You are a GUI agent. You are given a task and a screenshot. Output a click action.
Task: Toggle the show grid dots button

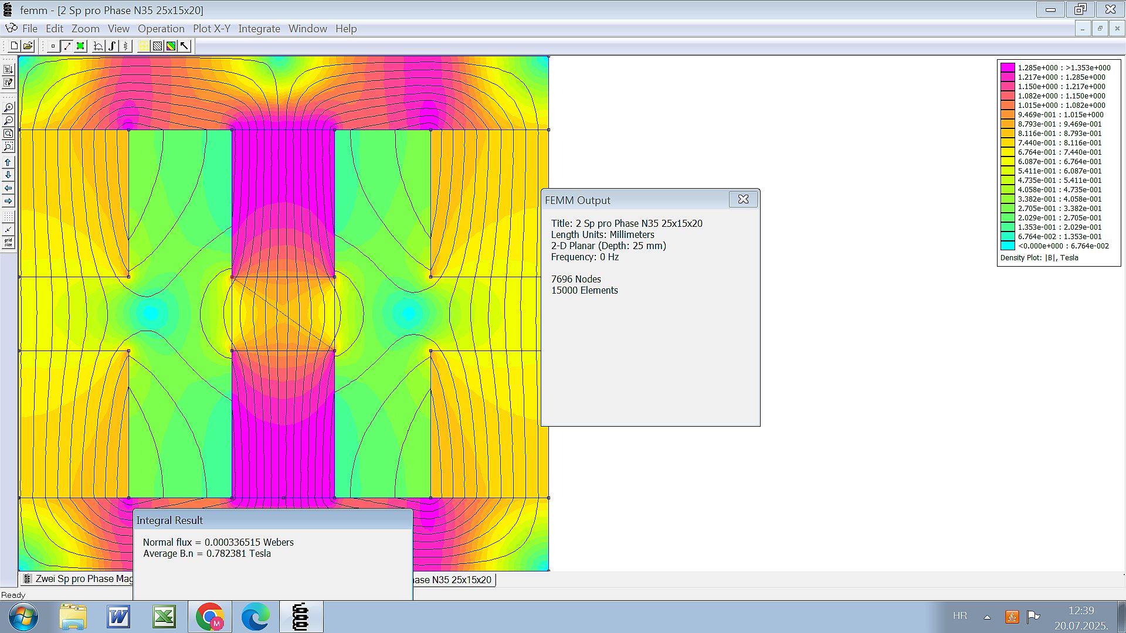(8, 217)
